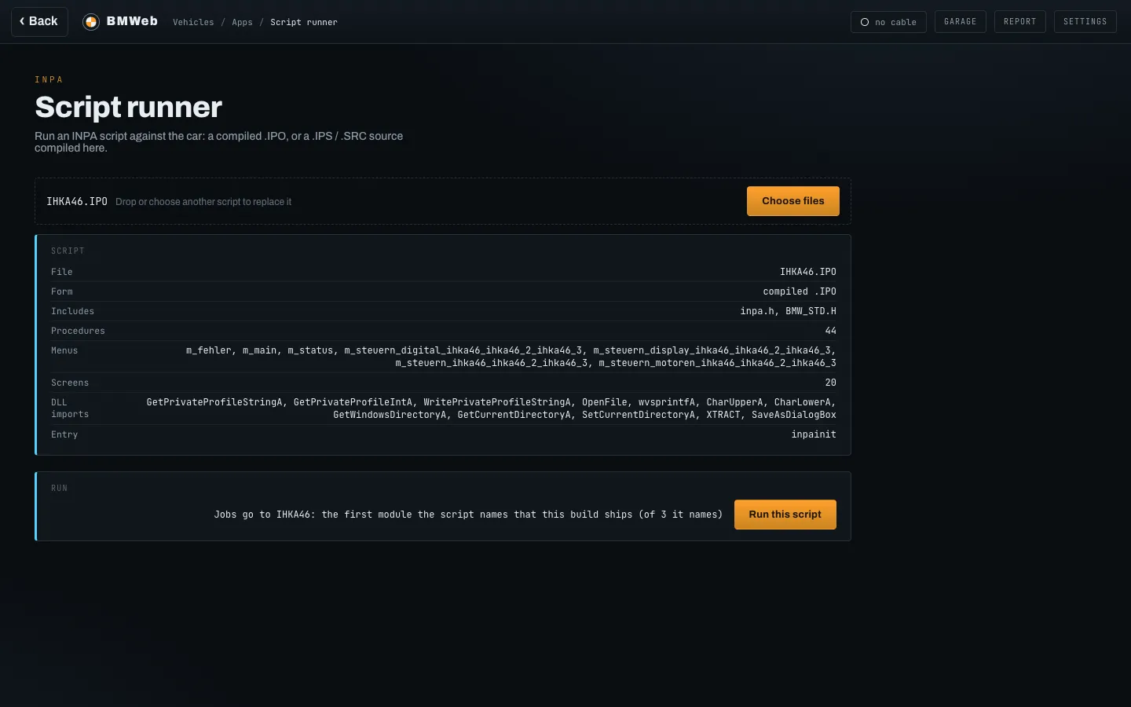This screenshot has height=707, width=1131.
Task: Click the RUN panel header
Action: point(59,488)
